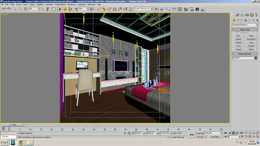Click the Quick Render teapot icon

pos(202,10)
